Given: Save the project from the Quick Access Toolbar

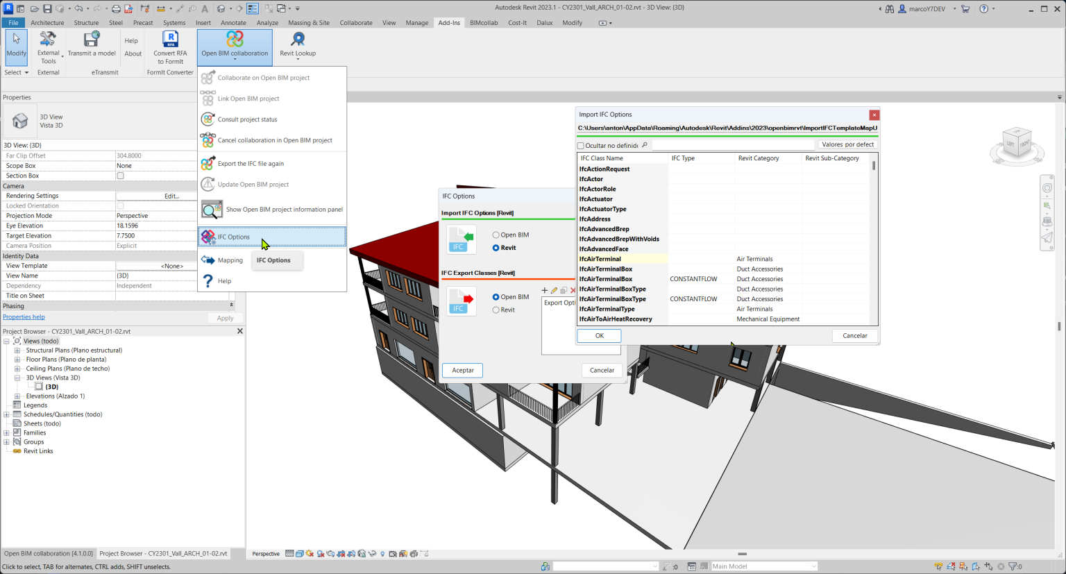Looking at the screenshot, I should coord(46,8).
